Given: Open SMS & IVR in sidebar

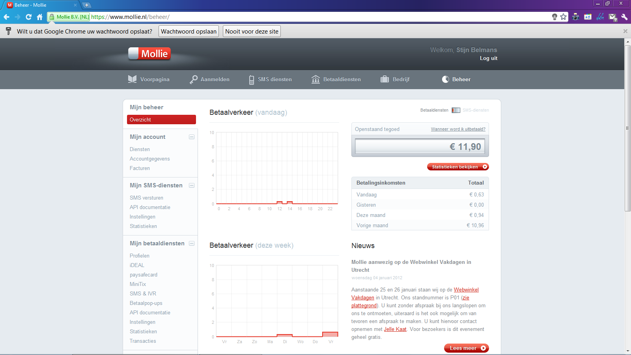Looking at the screenshot, I should [143, 294].
